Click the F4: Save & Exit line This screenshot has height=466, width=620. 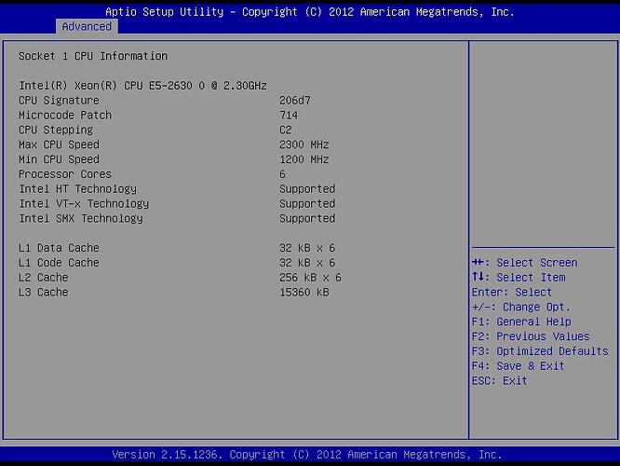(x=519, y=366)
